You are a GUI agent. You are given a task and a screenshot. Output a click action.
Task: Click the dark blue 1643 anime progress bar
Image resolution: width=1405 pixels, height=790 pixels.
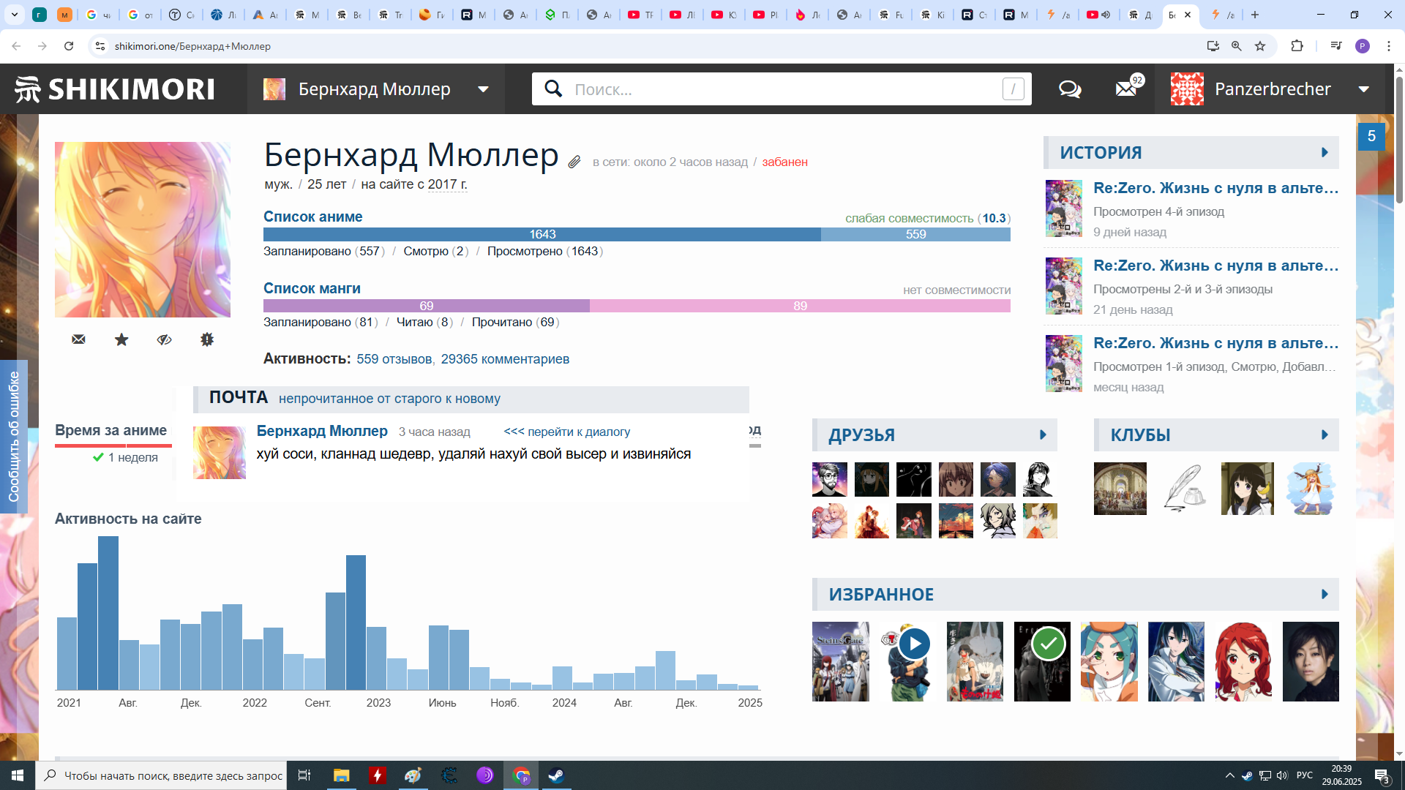pyautogui.click(x=542, y=234)
